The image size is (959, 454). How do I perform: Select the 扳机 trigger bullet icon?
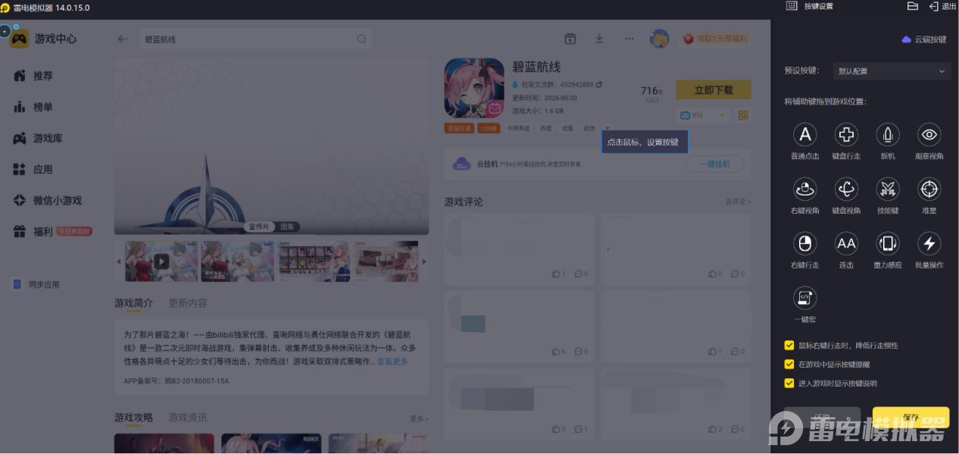tap(888, 135)
